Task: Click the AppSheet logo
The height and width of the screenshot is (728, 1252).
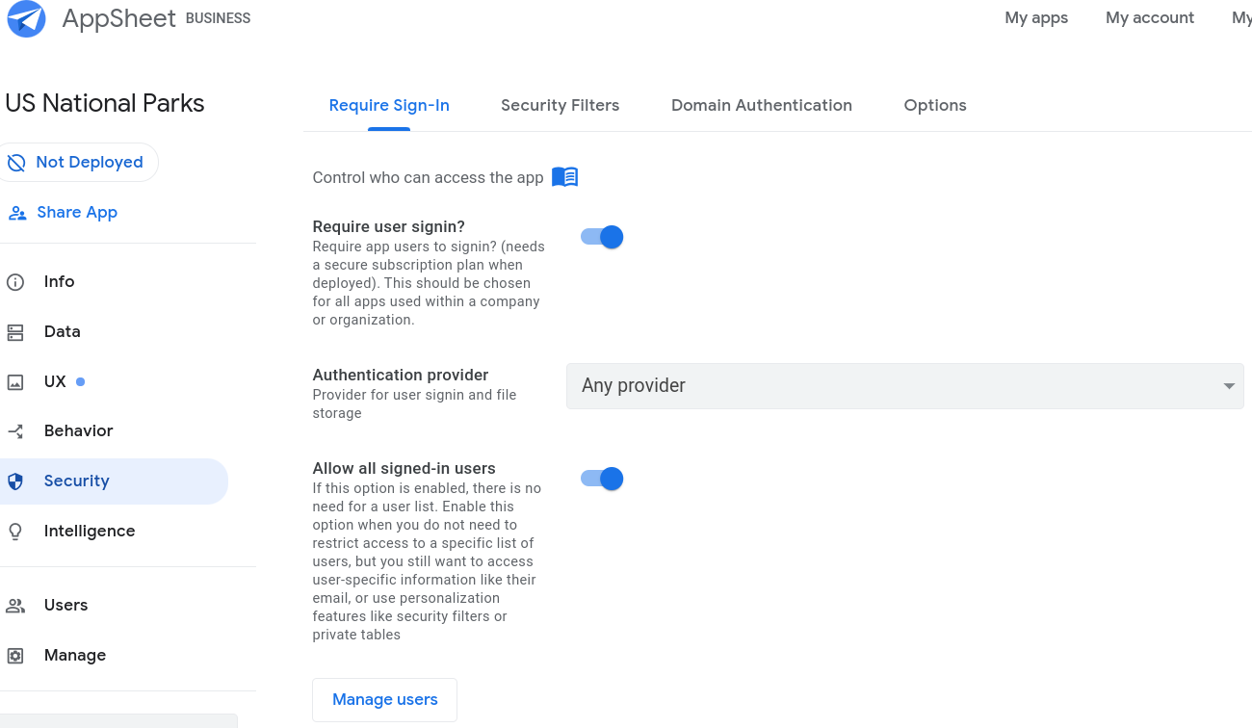Action: [26, 18]
